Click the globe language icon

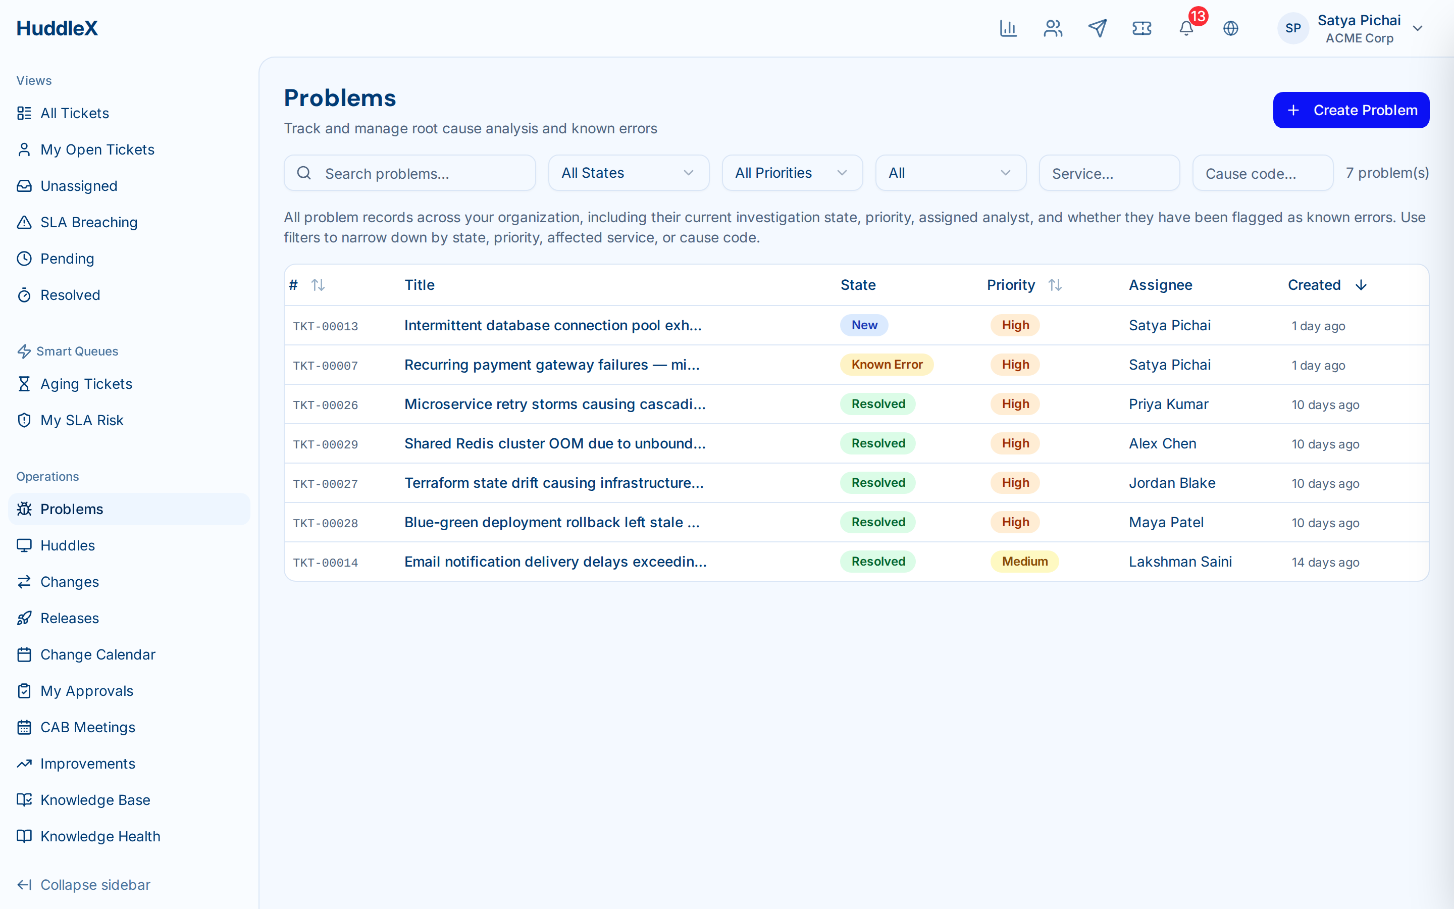(x=1230, y=28)
